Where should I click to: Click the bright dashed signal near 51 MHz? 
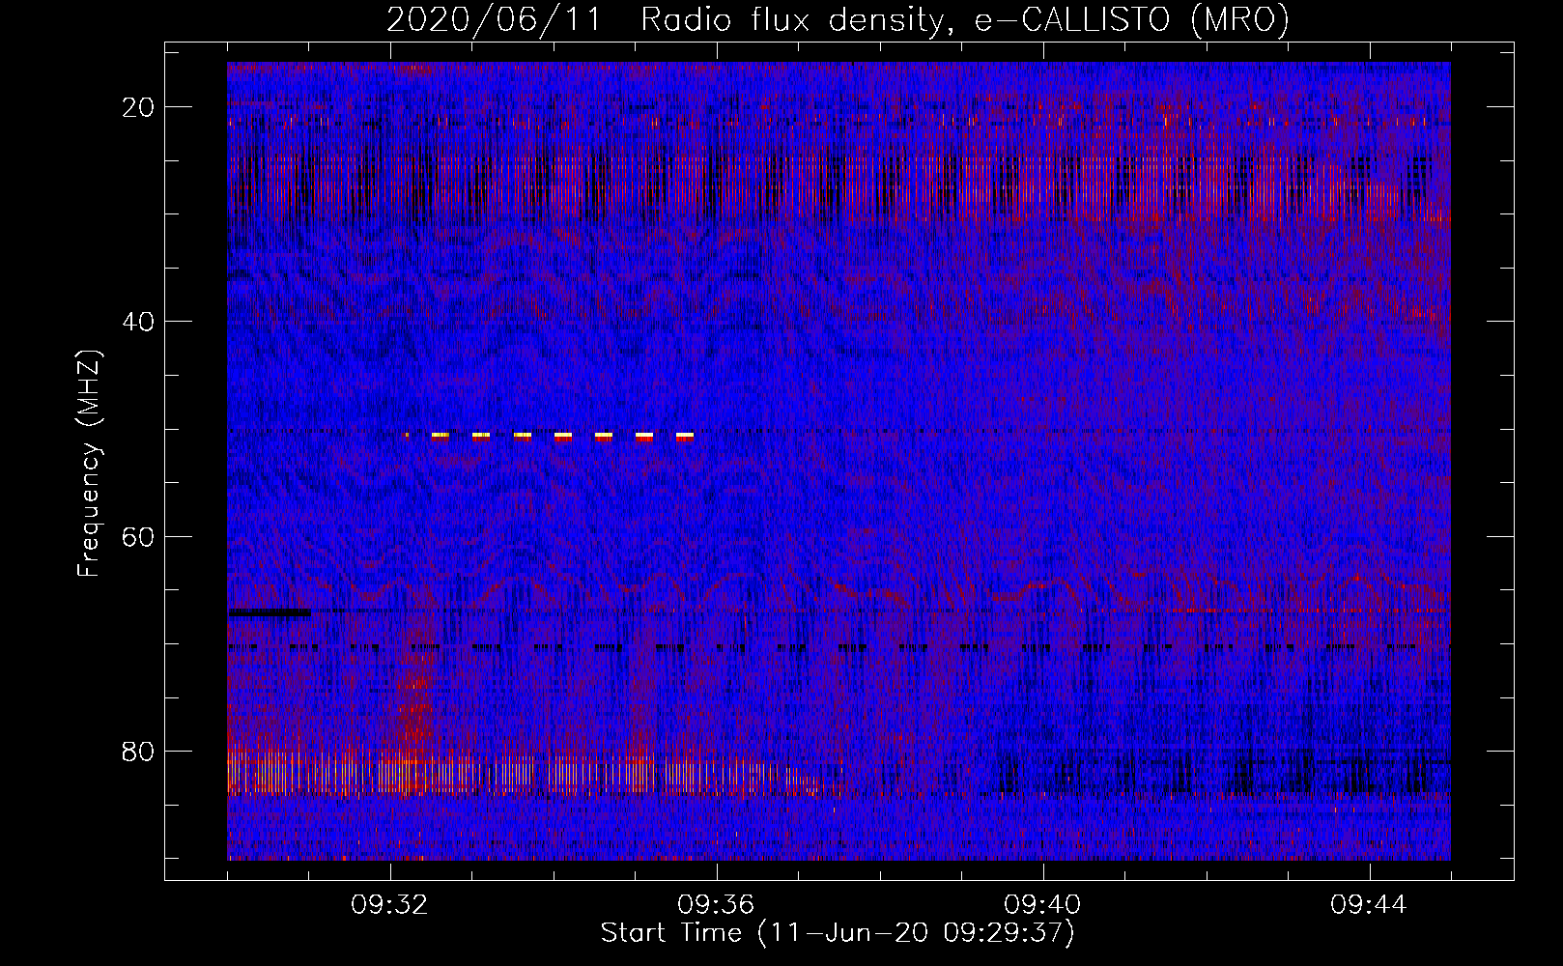coord(550,437)
